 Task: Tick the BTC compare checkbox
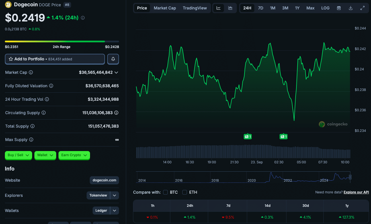[x=165, y=192]
